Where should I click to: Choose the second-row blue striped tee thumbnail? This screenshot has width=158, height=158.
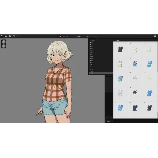[150, 64]
